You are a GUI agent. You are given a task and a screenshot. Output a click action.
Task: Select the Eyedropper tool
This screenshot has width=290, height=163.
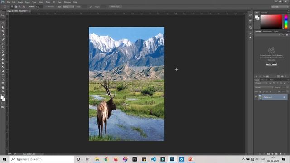tap(3, 35)
